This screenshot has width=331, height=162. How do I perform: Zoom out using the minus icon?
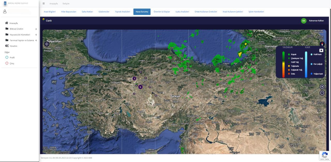[322, 93]
